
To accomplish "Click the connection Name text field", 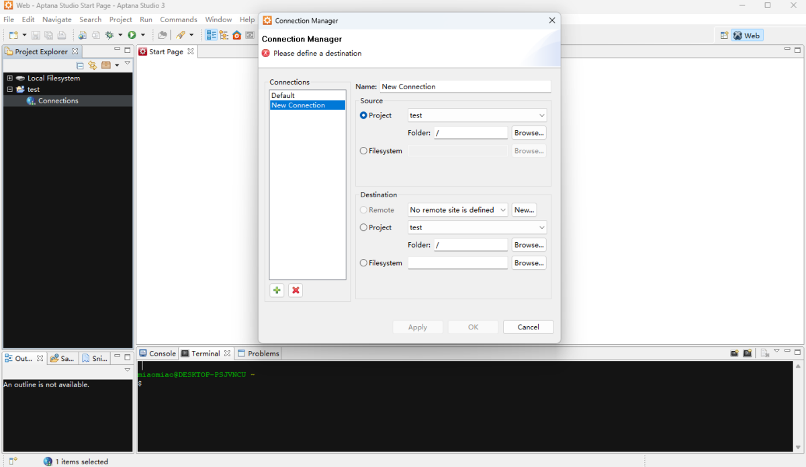I will click(465, 87).
